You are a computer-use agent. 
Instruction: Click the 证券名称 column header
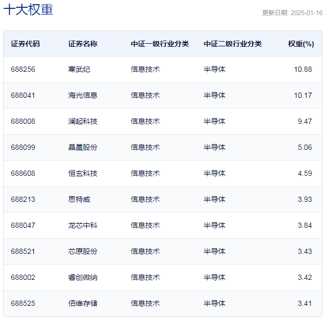83,44
